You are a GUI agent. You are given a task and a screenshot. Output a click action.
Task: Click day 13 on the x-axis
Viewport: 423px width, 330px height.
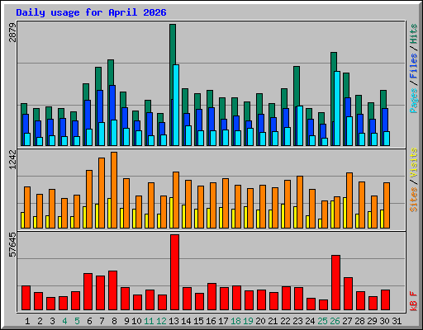173,321
